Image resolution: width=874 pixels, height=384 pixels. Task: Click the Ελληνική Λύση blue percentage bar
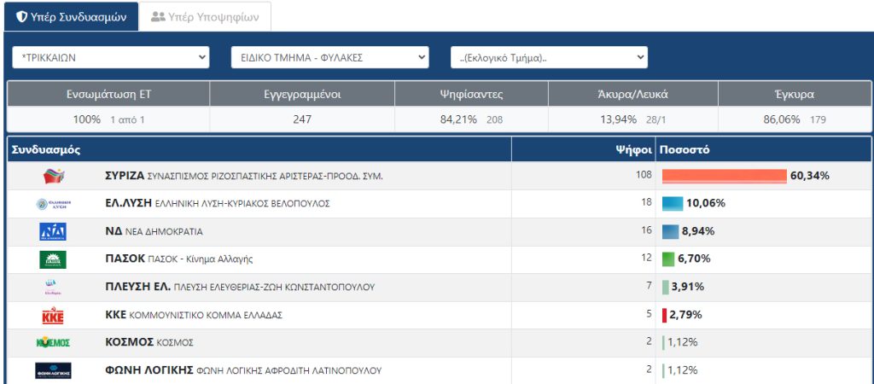[673, 204]
